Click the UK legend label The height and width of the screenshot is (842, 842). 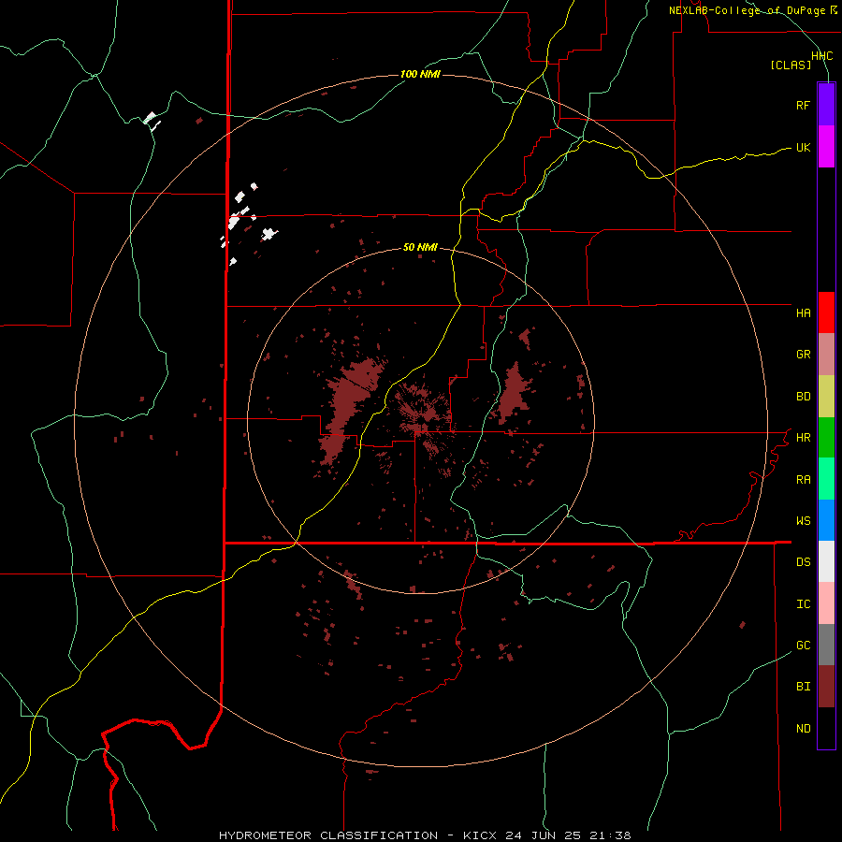803,147
